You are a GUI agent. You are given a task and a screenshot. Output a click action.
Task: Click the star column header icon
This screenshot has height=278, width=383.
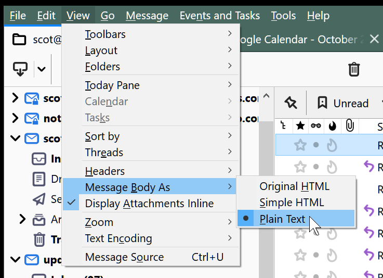coord(300,126)
